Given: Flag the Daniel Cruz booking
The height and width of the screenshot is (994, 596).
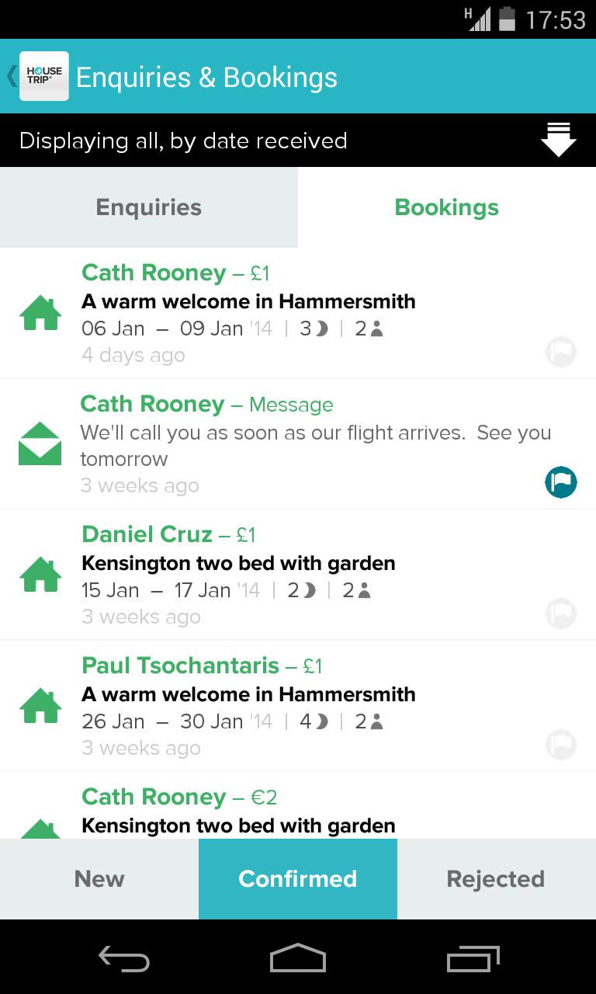Looking at the screenshot, I should coord(560,613).
